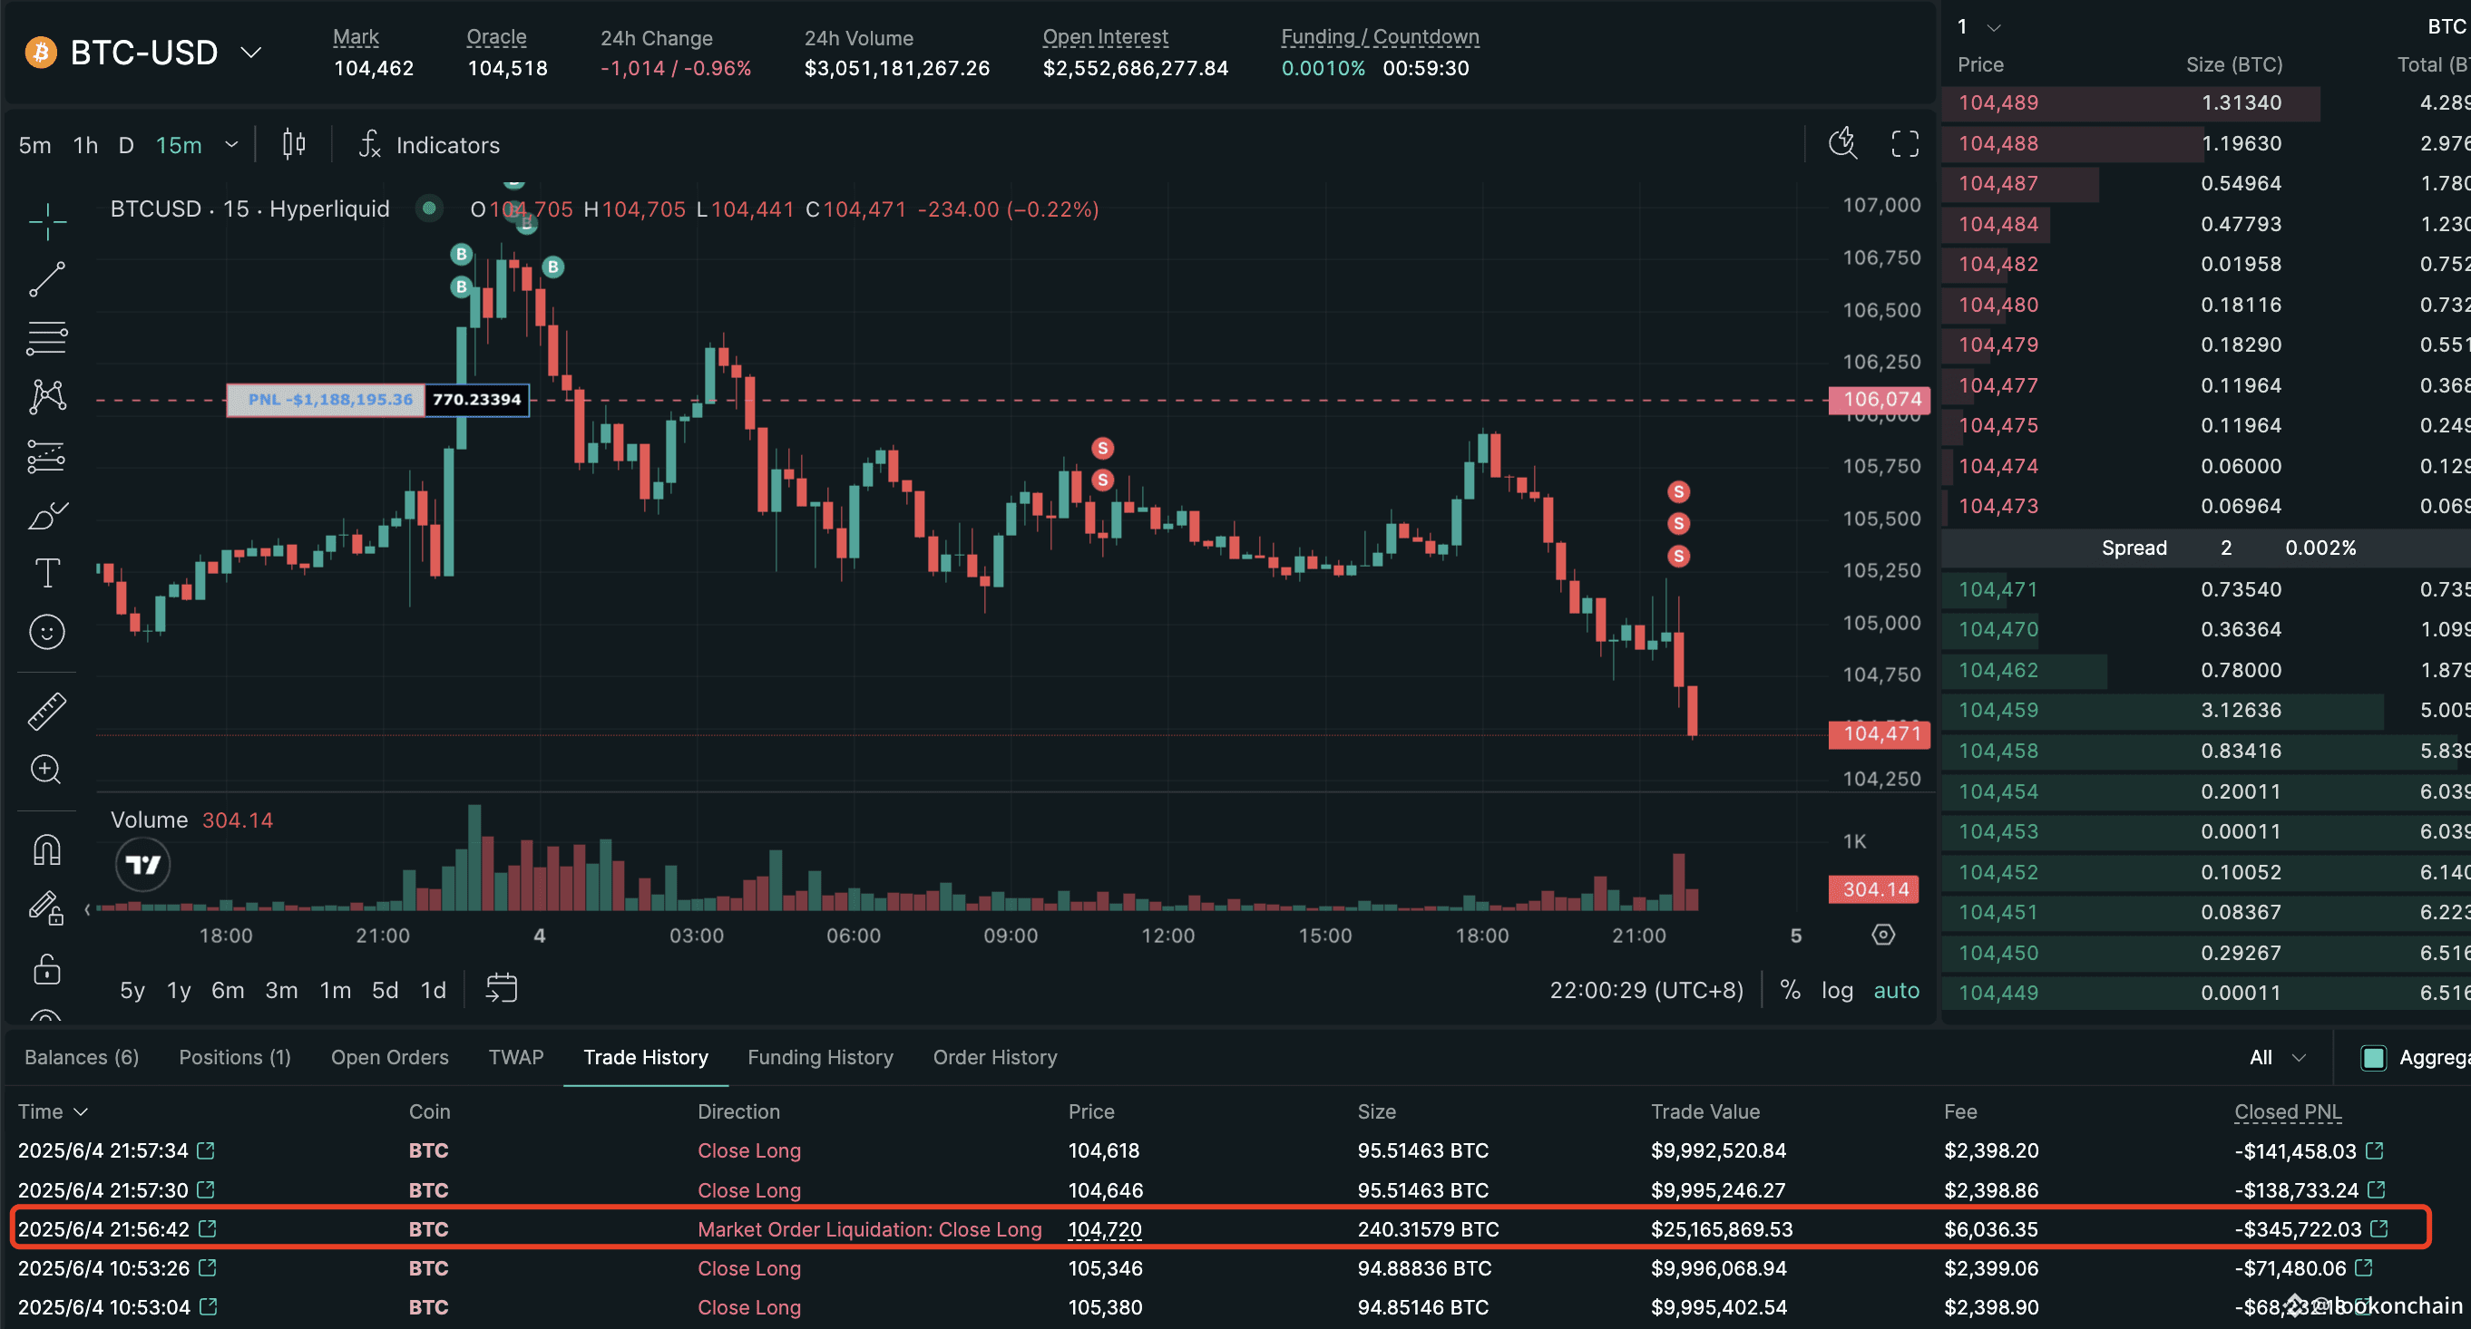2471x1329 pixels.
Task: Lock all drawings on the chart
Action: pos(46,970)
